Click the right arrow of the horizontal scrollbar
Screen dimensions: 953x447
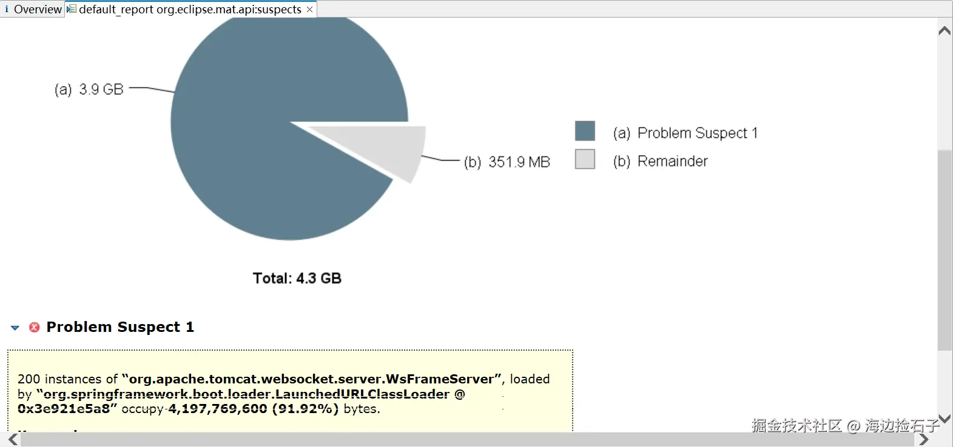tap(924, 440)
